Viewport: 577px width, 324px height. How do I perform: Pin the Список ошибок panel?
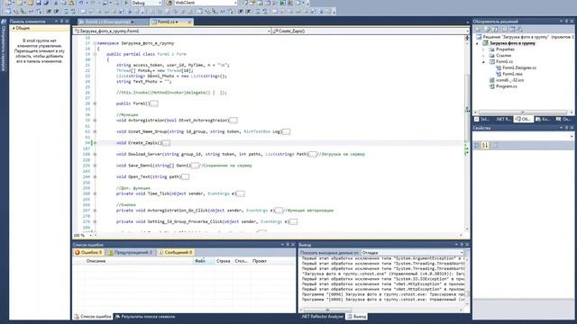(288, 245)
